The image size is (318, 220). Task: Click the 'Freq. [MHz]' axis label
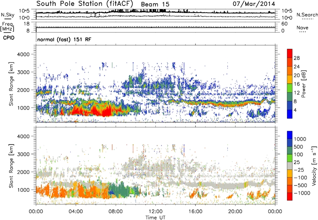7,27
